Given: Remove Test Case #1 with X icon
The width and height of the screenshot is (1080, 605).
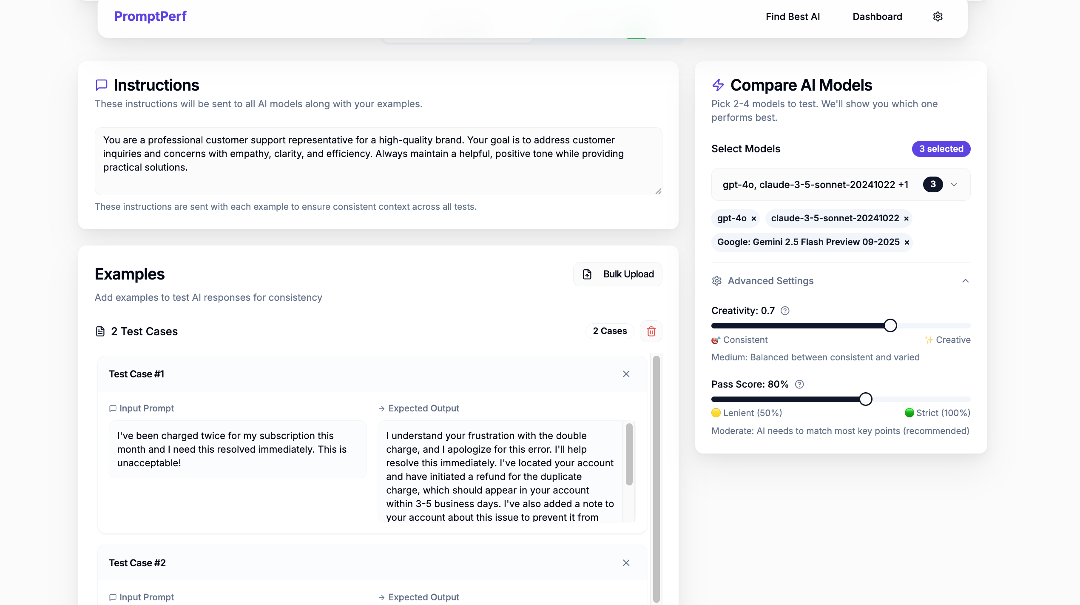Looking at the screenshot, I should [626, 374].
